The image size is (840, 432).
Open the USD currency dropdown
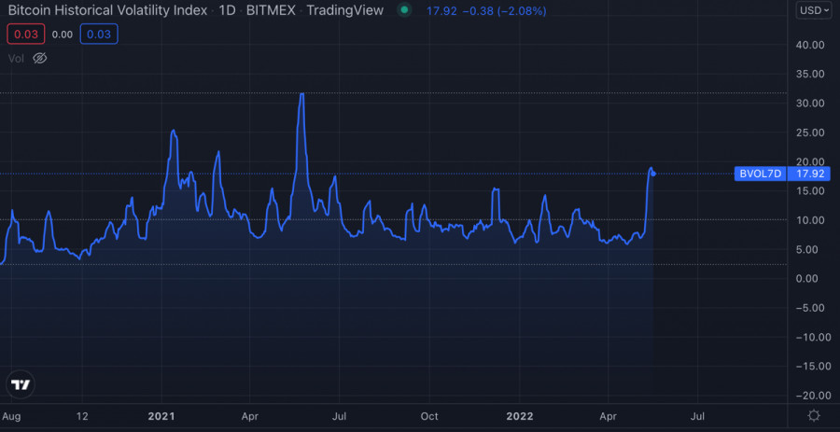tap(814, 10)
